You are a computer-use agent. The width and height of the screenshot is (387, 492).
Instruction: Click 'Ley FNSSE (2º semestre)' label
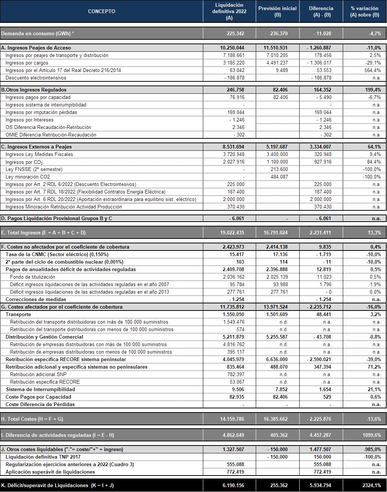(34, 169)
